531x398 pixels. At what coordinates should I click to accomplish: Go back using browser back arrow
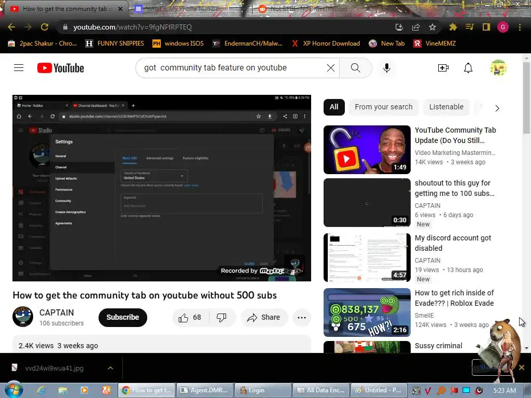[x=11, y=27]
